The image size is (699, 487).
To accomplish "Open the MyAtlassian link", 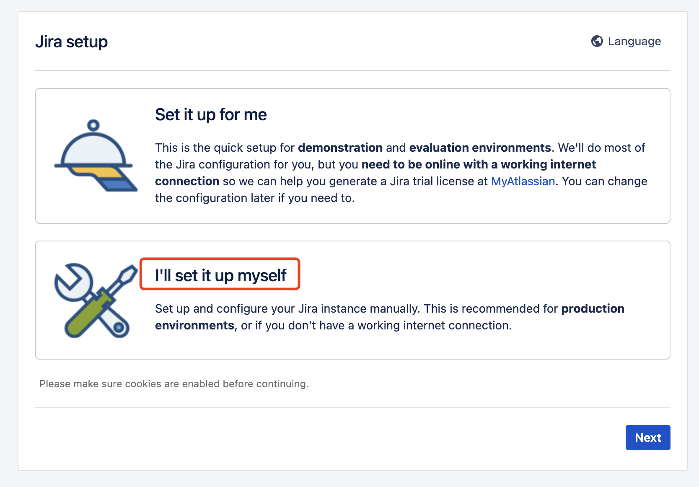I will click(523, 181).
